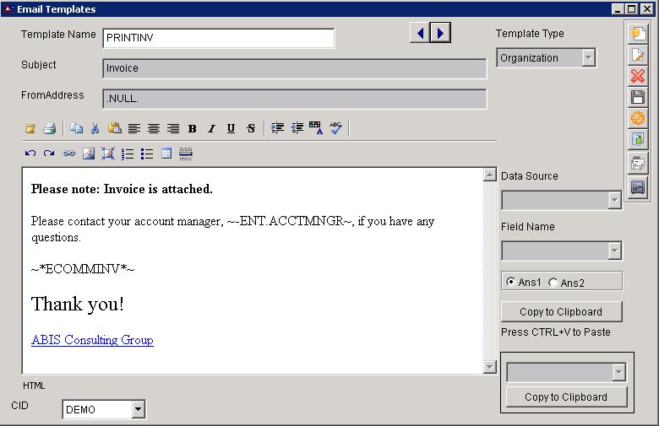Toggle bold formatting in the editor toolbar

coord(193,128)
